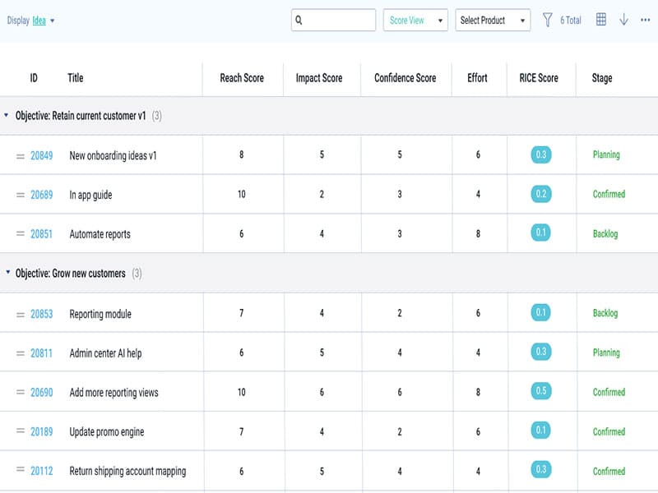Click drag handle for Reporting module row

pyautogui.click(x=21, y=314)
